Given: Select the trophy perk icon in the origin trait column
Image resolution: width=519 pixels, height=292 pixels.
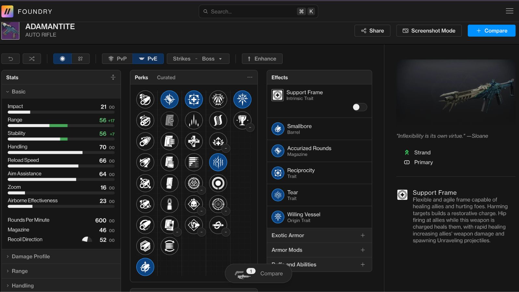Looking at the screenshot, I should point(242,120).
